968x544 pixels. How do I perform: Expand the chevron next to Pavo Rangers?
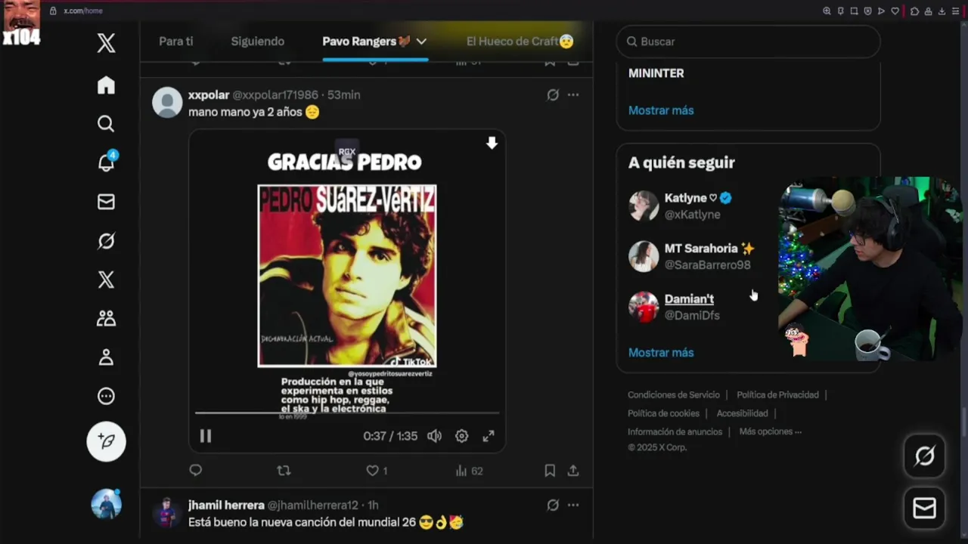click(421, 42)
